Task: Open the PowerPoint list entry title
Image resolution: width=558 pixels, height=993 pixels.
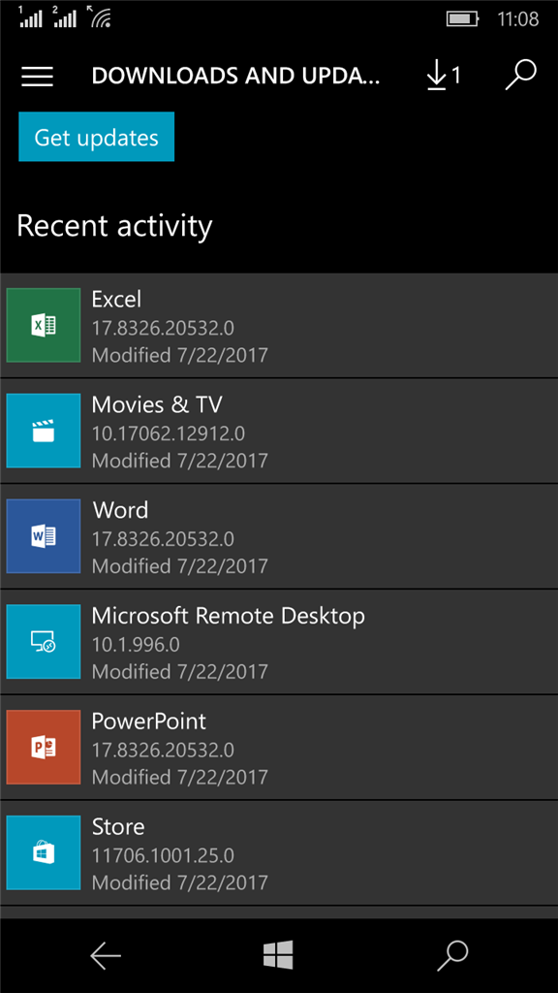Action: 148,721
